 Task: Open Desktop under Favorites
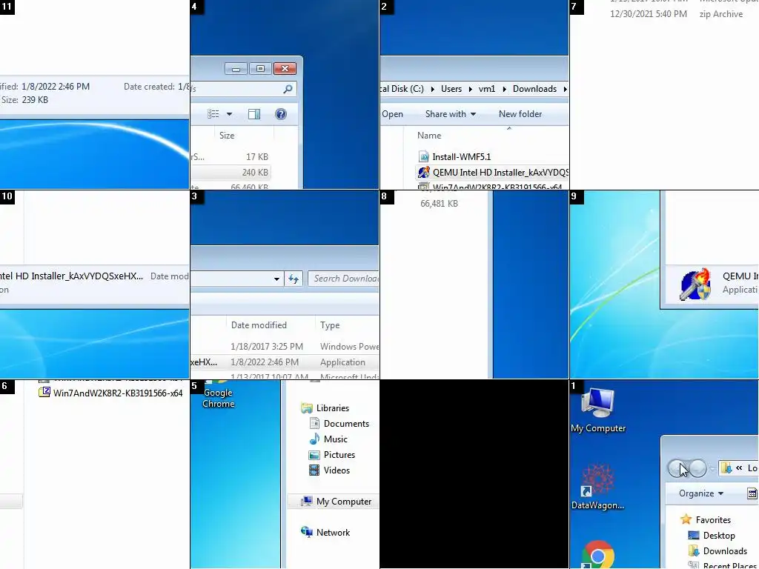711,536
